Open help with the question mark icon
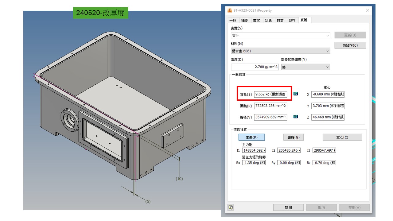 (231, 207)
